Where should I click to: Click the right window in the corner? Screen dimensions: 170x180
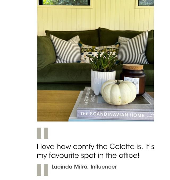tap(146, 3)
